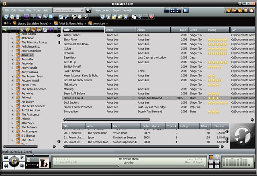Click the track seek progress bar
Viewport: 257px width, 176px height.
point(129,166)
